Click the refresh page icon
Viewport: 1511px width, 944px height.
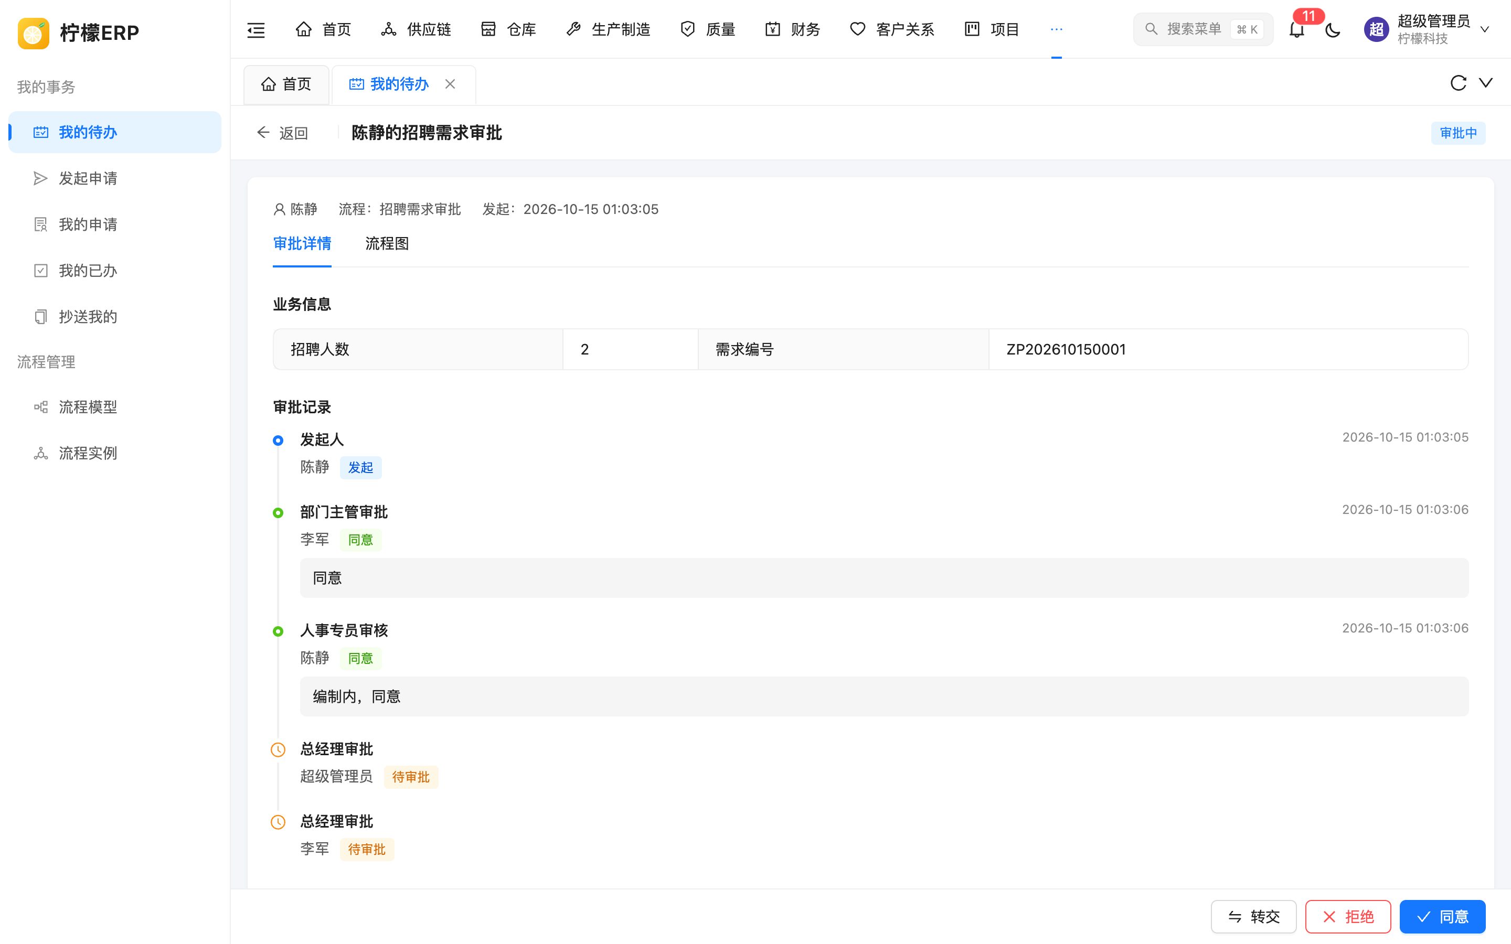click(1458, 83)
